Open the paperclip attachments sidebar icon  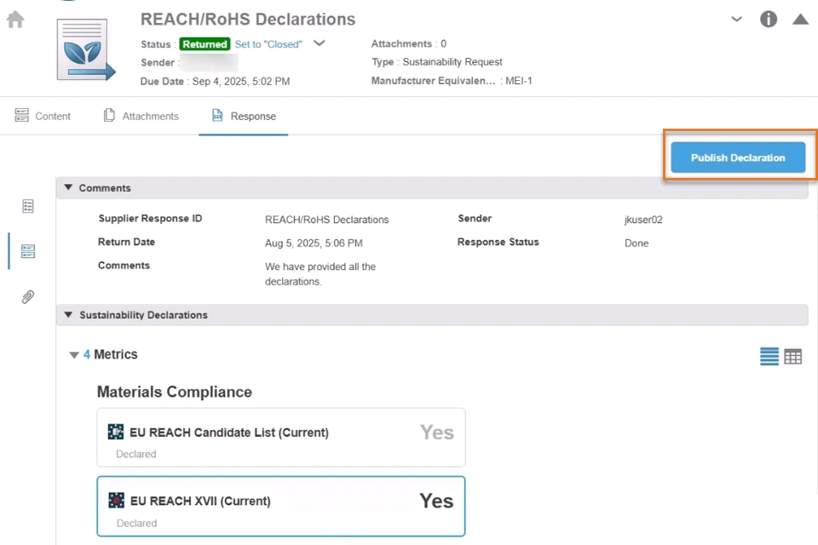point(28,297)
